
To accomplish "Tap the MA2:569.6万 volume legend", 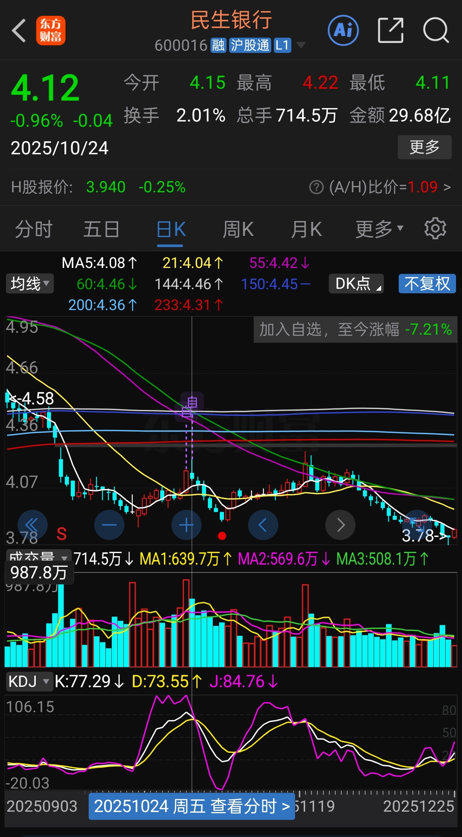I will click(284, 559).
